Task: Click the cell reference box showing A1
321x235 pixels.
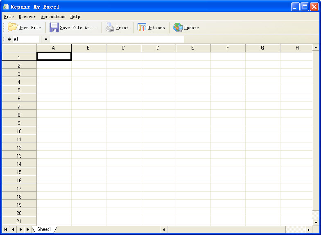Action: [26, 39]
